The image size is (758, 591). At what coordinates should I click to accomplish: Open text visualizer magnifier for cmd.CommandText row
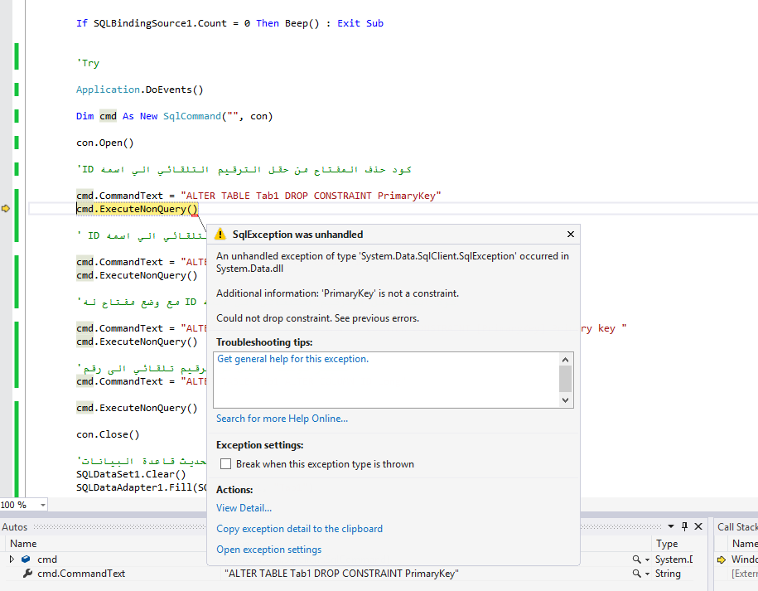(x=637, y=574)
